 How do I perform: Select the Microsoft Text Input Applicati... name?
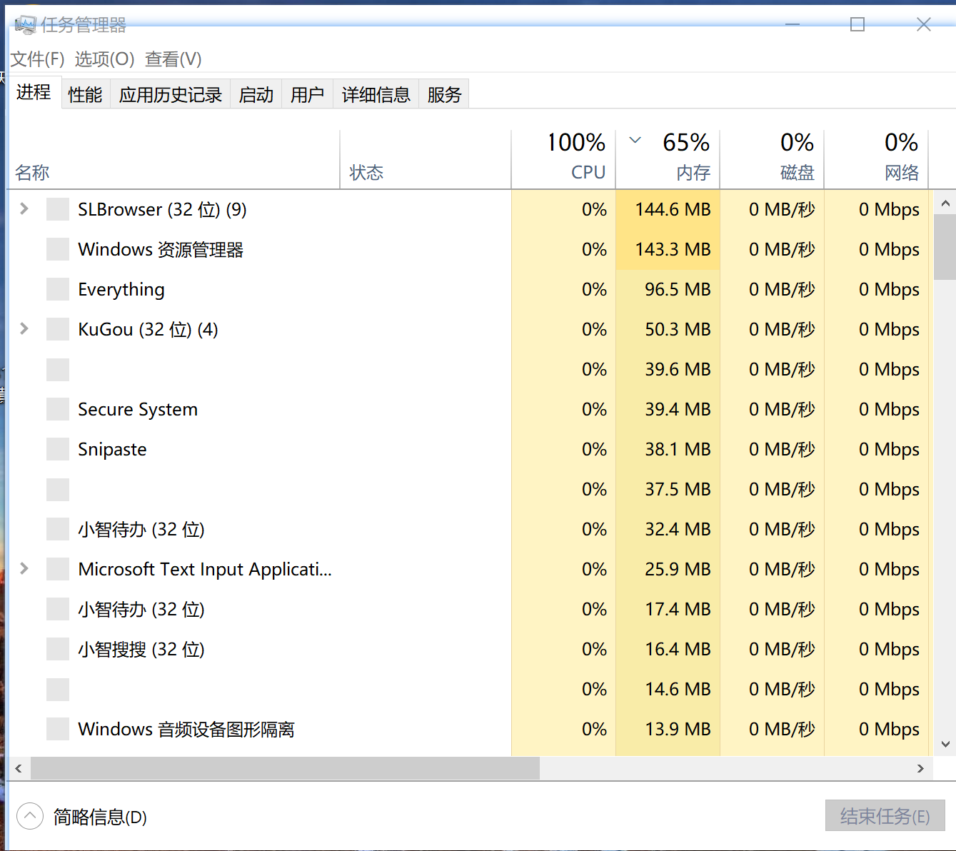click(x=205, y=569)
